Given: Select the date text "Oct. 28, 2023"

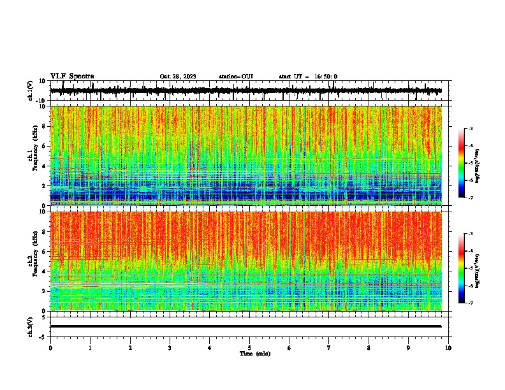Looking at the screenshot, I should tap(178, 76).
